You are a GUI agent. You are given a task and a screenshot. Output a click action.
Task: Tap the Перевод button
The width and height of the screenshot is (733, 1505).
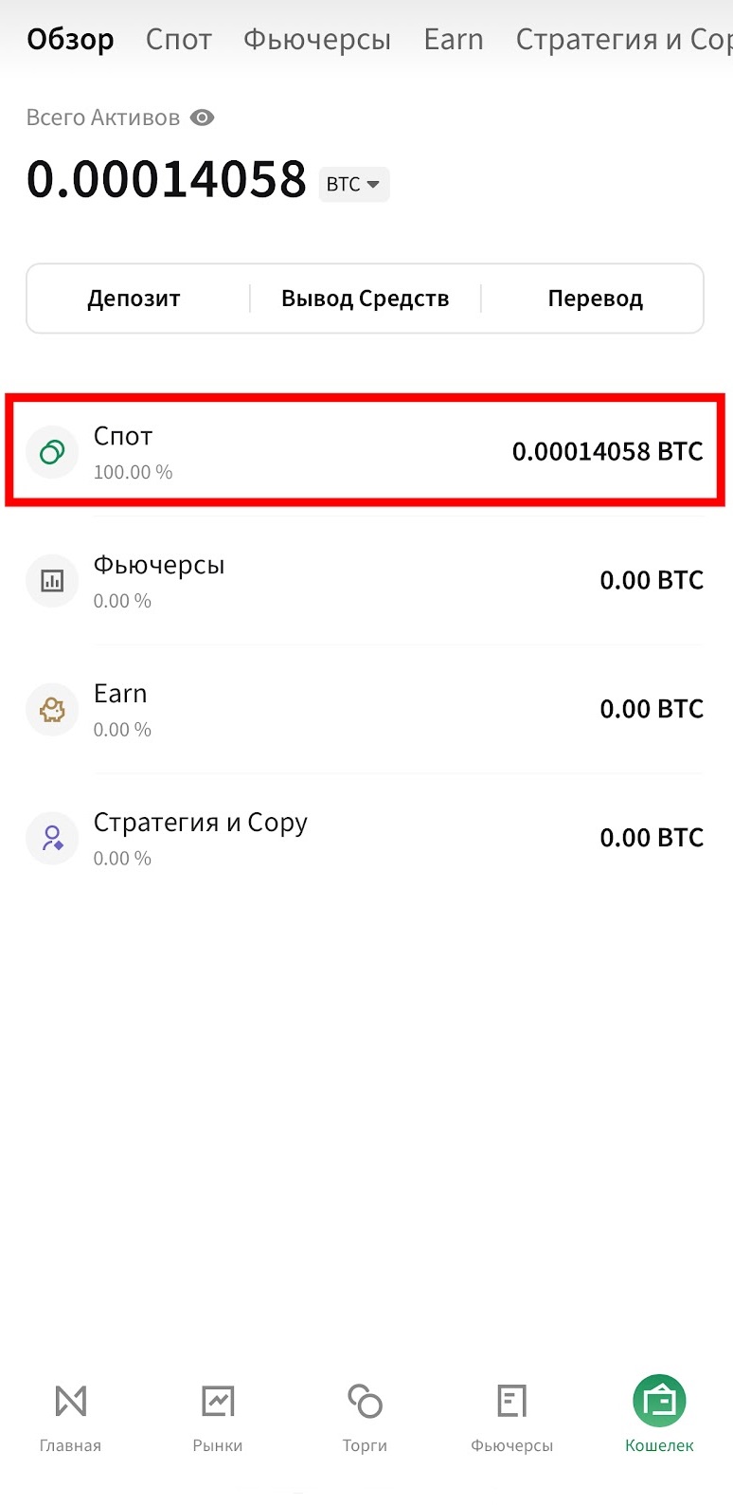tap(595, 299)
